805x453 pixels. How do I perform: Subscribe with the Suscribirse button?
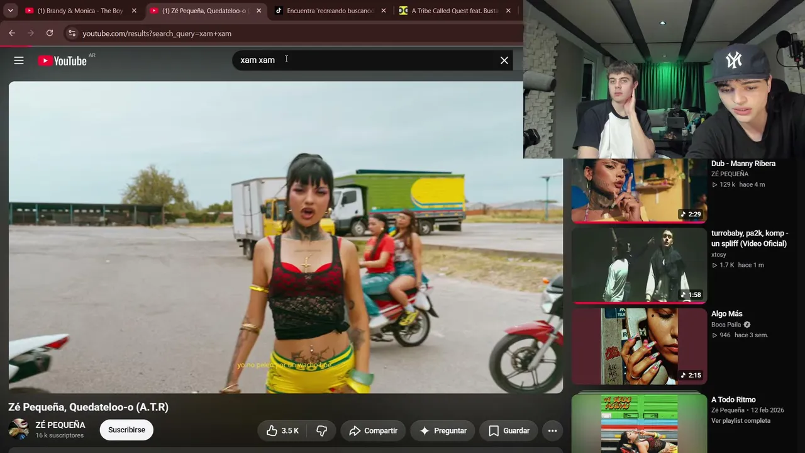[x=126, y=430]
